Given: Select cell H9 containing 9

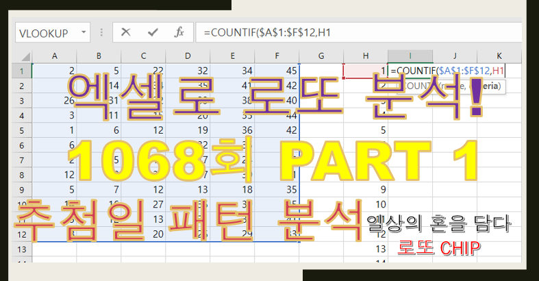Looking at the screenshot, I should point(366,190).
